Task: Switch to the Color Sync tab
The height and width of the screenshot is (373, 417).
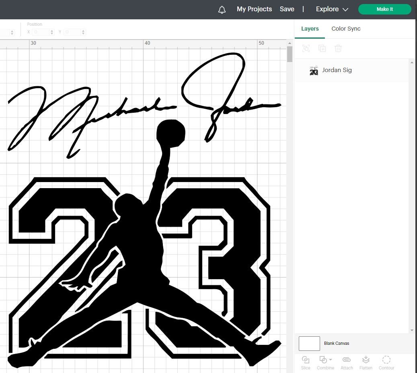Action: (x=346, y=29)
